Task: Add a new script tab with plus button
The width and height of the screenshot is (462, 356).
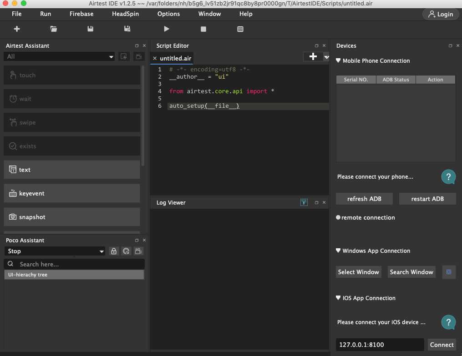Action: click(x=313, y=56)
